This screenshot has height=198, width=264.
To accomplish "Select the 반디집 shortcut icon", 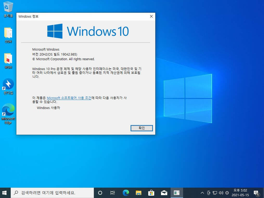I will click(8, 86).
